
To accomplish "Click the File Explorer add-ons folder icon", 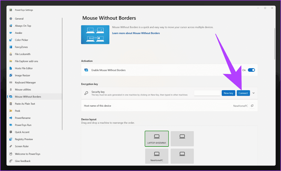I will coord(11,61).
